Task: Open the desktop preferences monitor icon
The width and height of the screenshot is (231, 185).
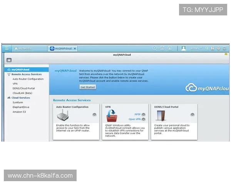Action: pyautogui.click(x=224, y=49)
